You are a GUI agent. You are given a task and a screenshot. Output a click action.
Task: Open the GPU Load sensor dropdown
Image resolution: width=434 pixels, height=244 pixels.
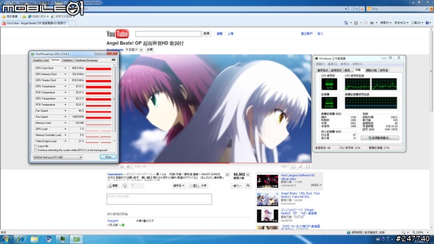click(x=65, y=129)
